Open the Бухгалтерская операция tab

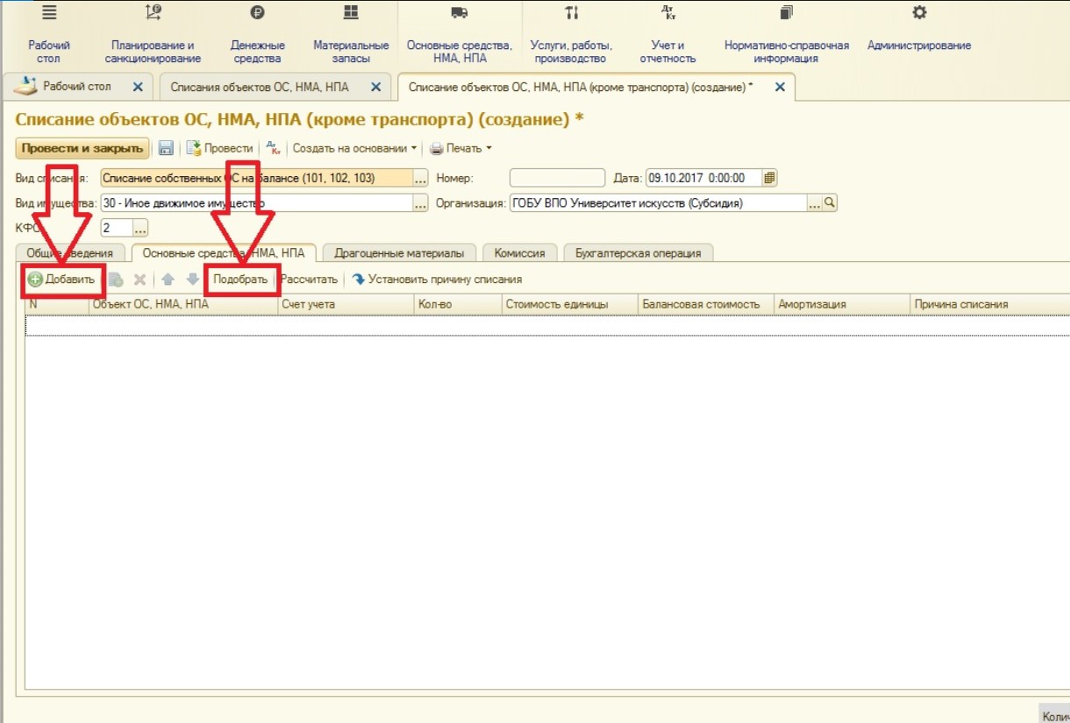(638, 252)
